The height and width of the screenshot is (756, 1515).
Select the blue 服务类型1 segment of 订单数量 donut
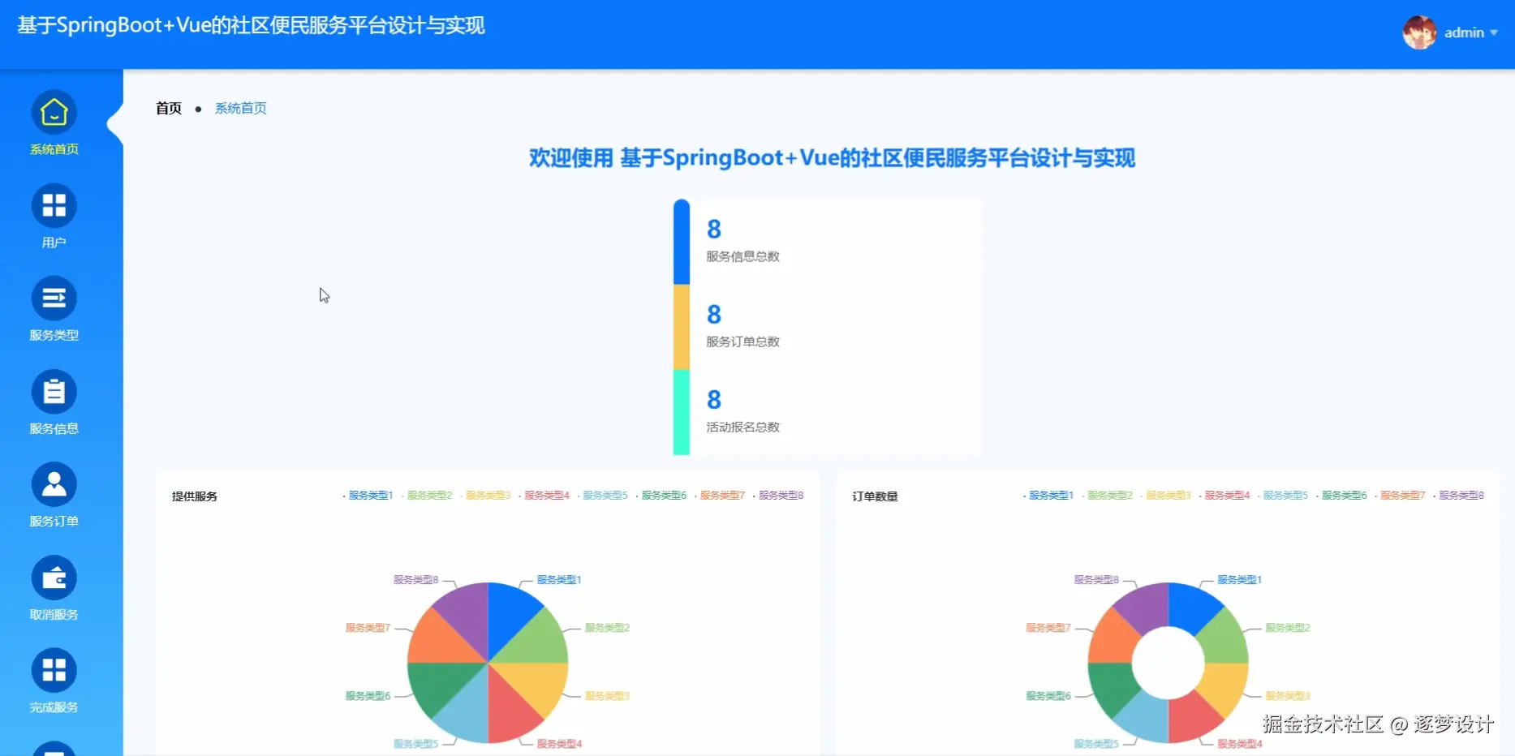[1190, 608]
